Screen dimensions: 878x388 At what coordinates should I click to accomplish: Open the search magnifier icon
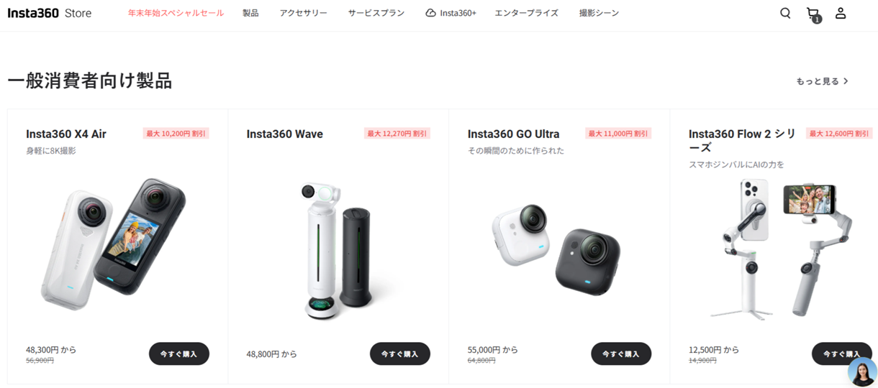pyautogui.click(x=785, y=13)
